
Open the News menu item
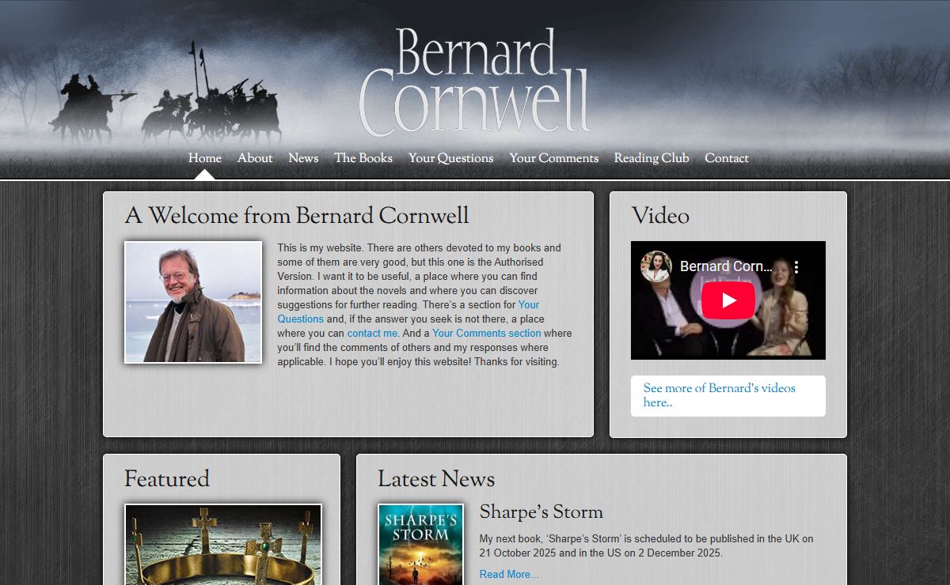click(303, 158)
